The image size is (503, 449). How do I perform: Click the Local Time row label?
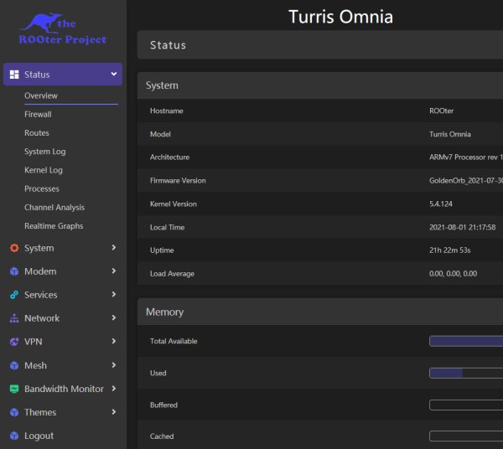[x=167, y=227]
